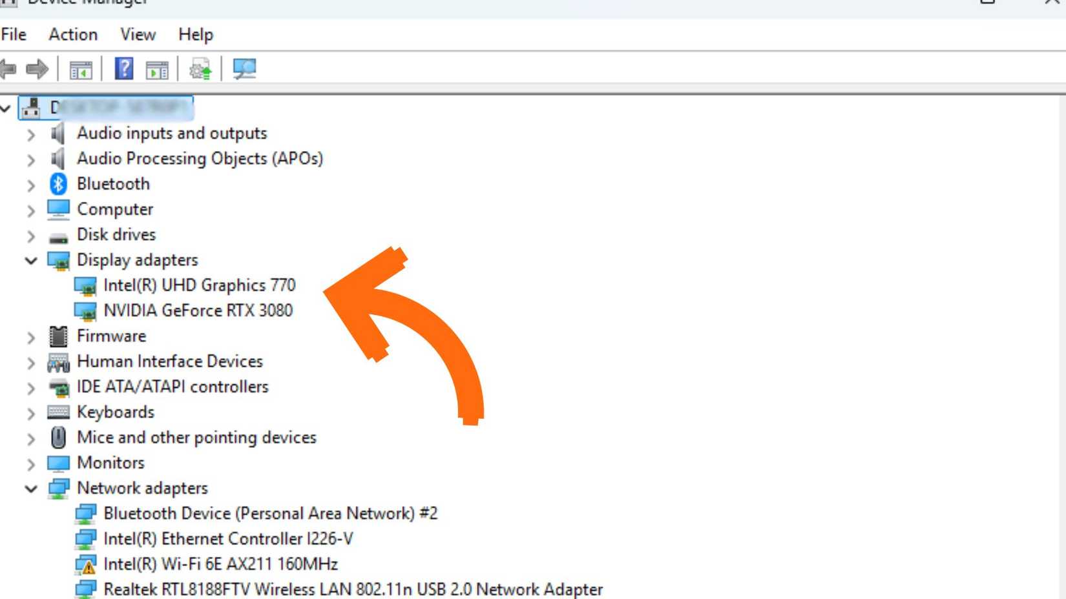Click the Bluetooth category icon
This screenshot has height=599, width=1066.
[58, 184]
